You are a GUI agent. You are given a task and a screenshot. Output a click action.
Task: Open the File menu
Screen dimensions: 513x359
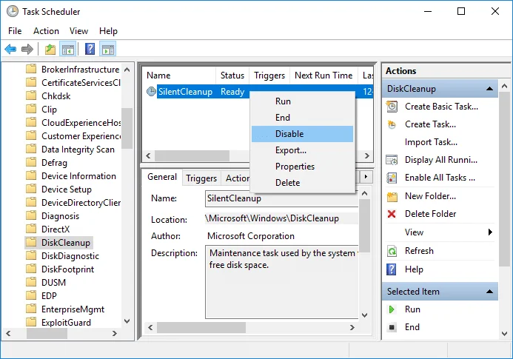(x=15, y=31)
